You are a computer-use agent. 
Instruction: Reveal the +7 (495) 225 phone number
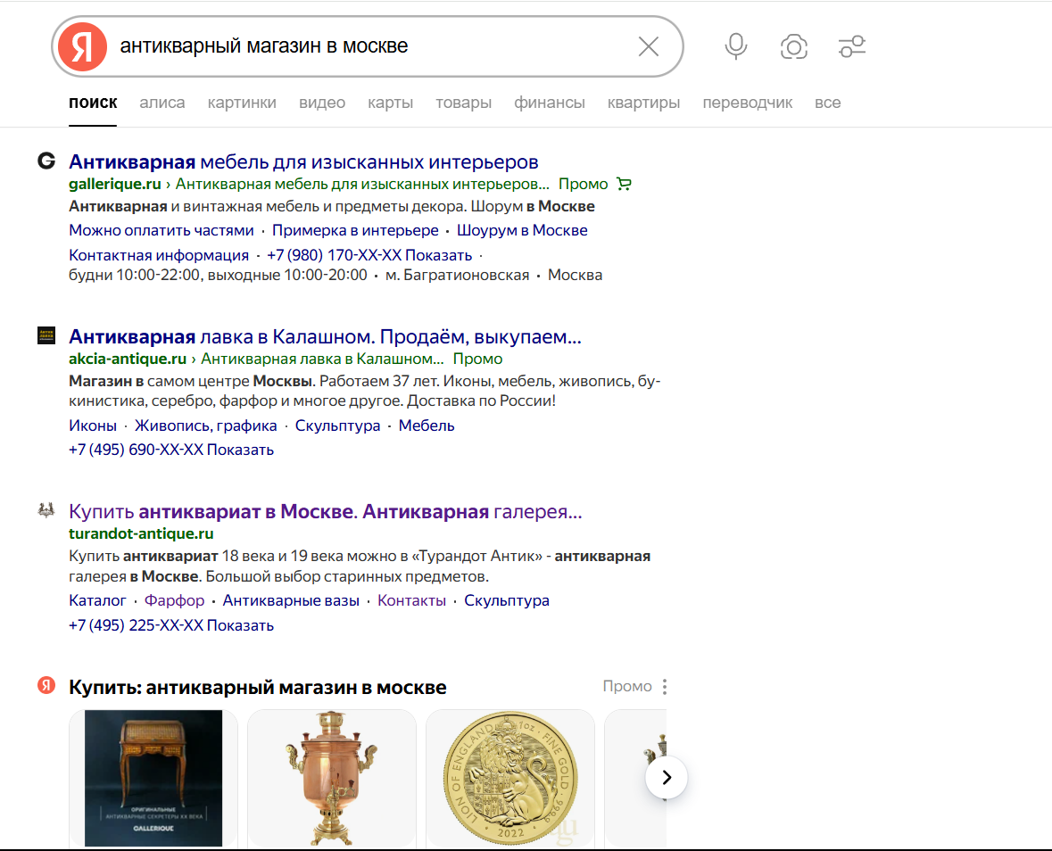171,625
